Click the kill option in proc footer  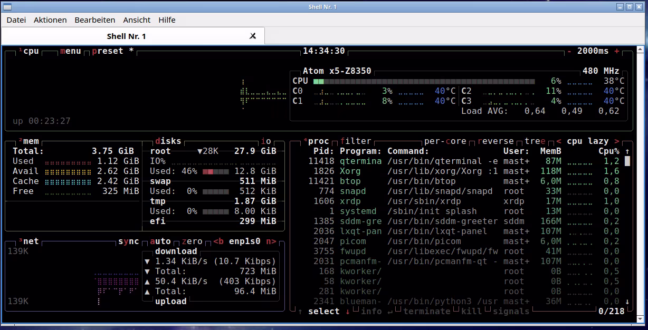(472, 312)
